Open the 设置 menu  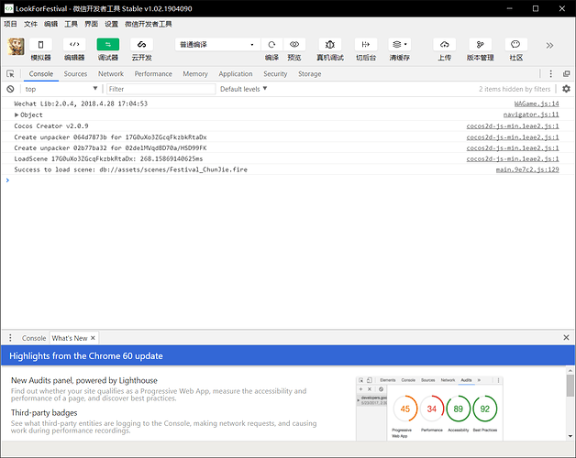point(111,24)
